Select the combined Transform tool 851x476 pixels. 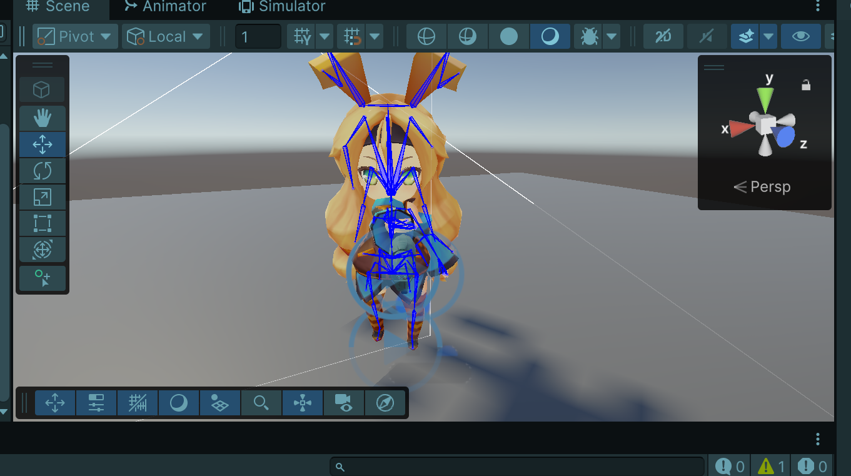click(42, 250)
